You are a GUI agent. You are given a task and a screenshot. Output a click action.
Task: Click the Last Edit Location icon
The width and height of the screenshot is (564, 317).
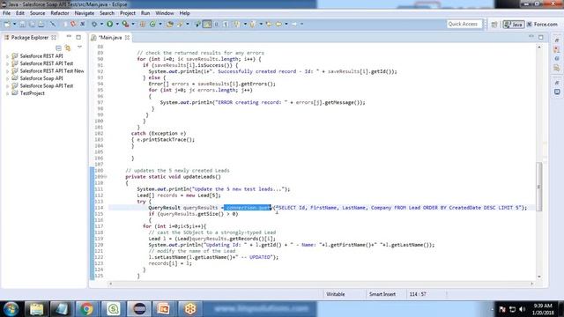click(269, 24)
